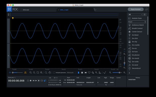This screenshot has width=156, height=97.
Task: Select the Brush selection tool
Action: (x=93, y=73)
